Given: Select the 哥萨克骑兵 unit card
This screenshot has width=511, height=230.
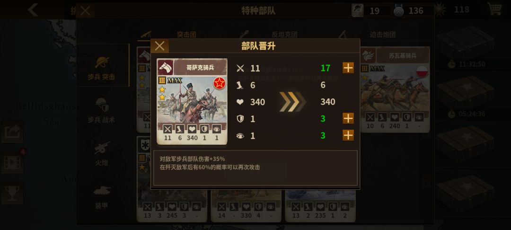Looking at the screenshot, I should click(x=192, y=101).
